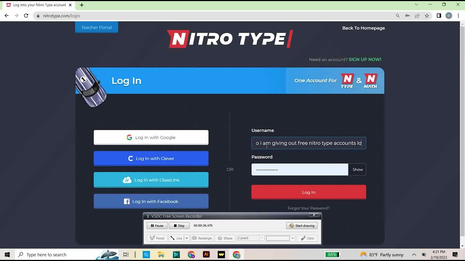Select the Pencil tool in VSDC
This screenshot has width=465, height=261.
tap(157, 238)
